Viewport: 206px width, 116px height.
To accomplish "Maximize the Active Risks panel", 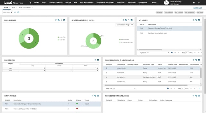I will (x=98, y=96).
